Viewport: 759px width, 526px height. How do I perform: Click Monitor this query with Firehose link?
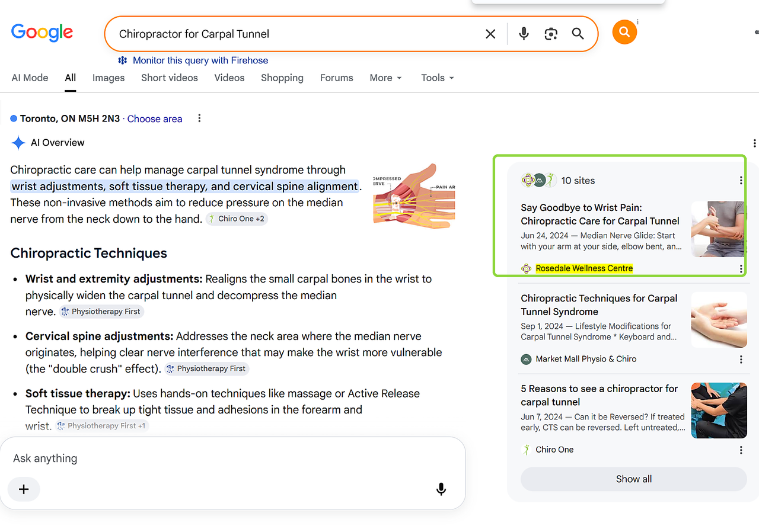[x=200, y=60]
